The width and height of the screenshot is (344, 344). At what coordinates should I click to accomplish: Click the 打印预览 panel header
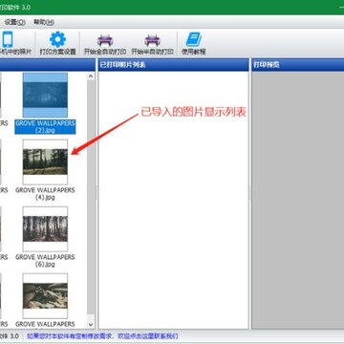(297, 65)
